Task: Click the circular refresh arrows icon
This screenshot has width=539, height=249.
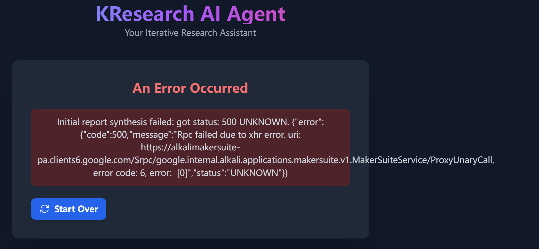Action: pos(45,209)
